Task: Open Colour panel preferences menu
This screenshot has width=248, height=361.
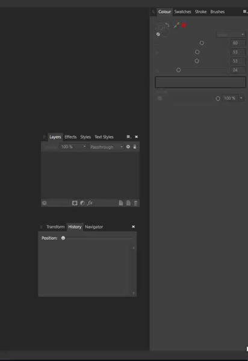Action: tap(245, 11)
